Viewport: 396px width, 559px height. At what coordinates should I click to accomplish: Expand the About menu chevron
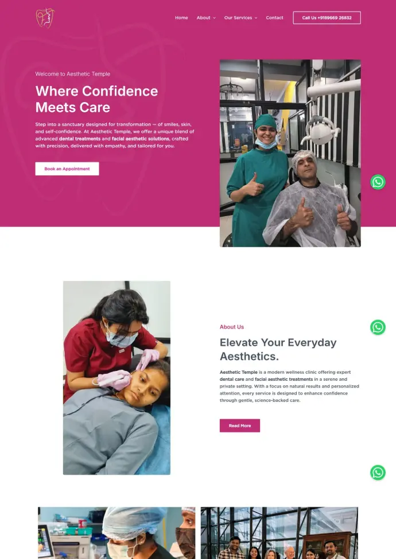pos(215,18)
